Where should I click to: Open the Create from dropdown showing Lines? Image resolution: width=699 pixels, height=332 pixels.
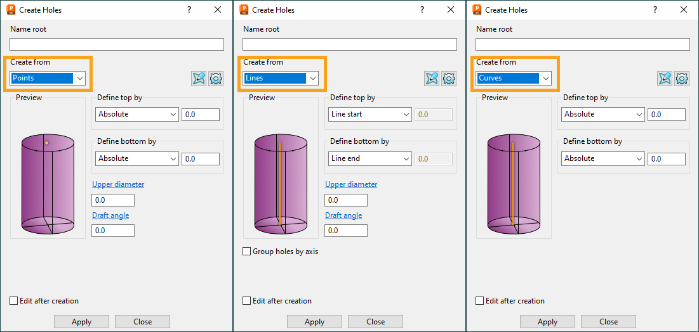[x=281, y=79]
